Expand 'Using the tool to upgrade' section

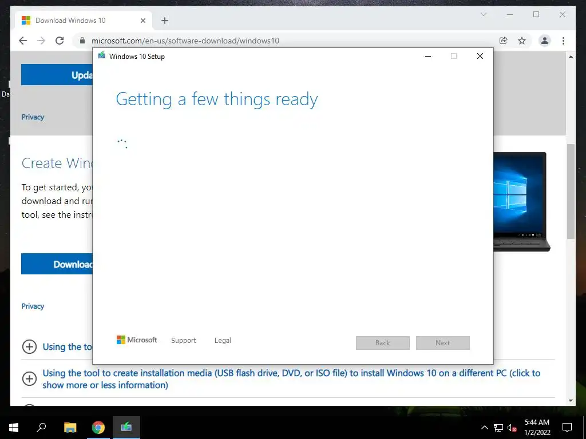[30, 346]
